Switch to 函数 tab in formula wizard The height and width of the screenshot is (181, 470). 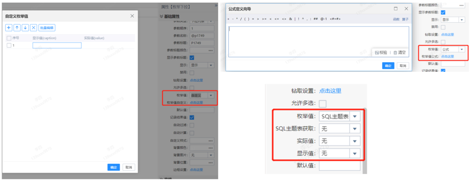[396, 20]
